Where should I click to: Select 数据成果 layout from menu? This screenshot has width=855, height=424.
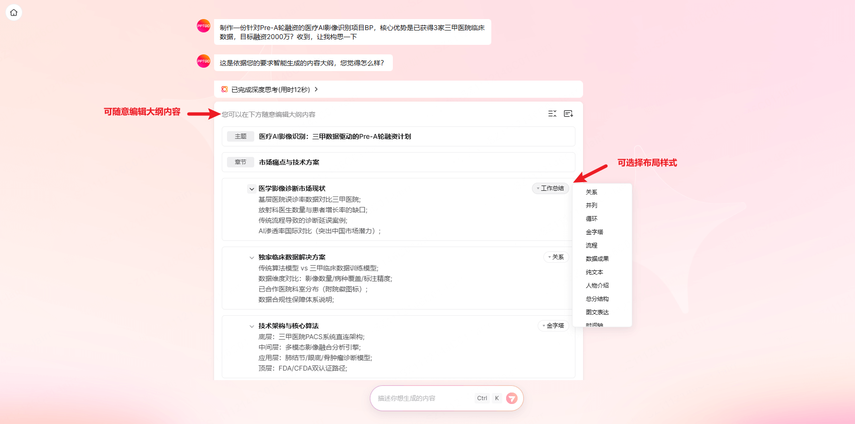click(x=597, y=259)
